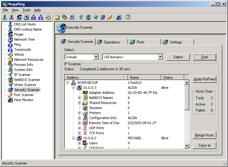Select DNS Lookup Name in the left tree
Image resolution: width=228 pixels, height=167 pixels.
28,29
